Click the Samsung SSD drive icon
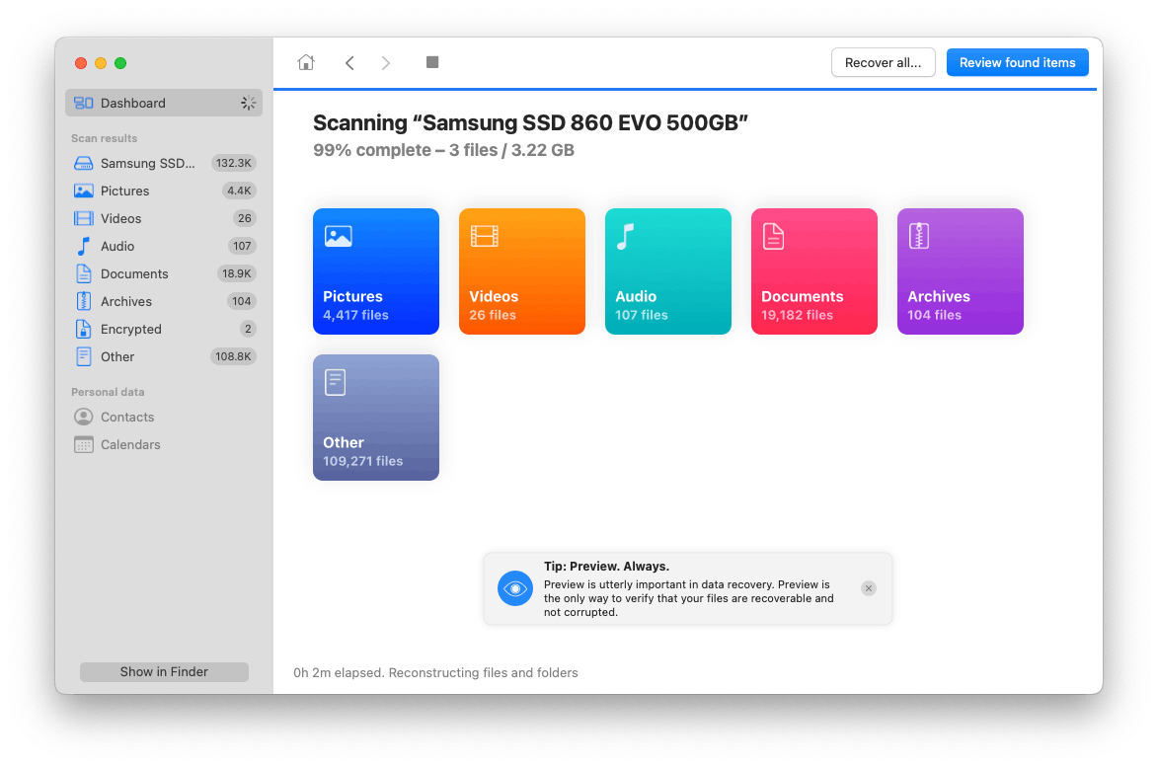This screenshot has width=1158, height=767. pyautogui.click(x=84, y=163)
